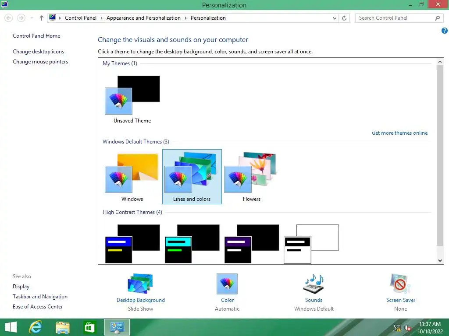449x336 pixels.
Task: Open the Desktop Background settings icon
Action: click(140, 283)
